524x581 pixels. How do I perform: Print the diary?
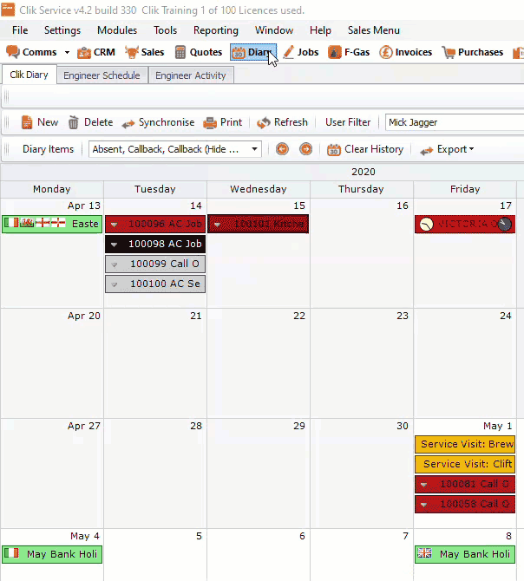[223, 122]
